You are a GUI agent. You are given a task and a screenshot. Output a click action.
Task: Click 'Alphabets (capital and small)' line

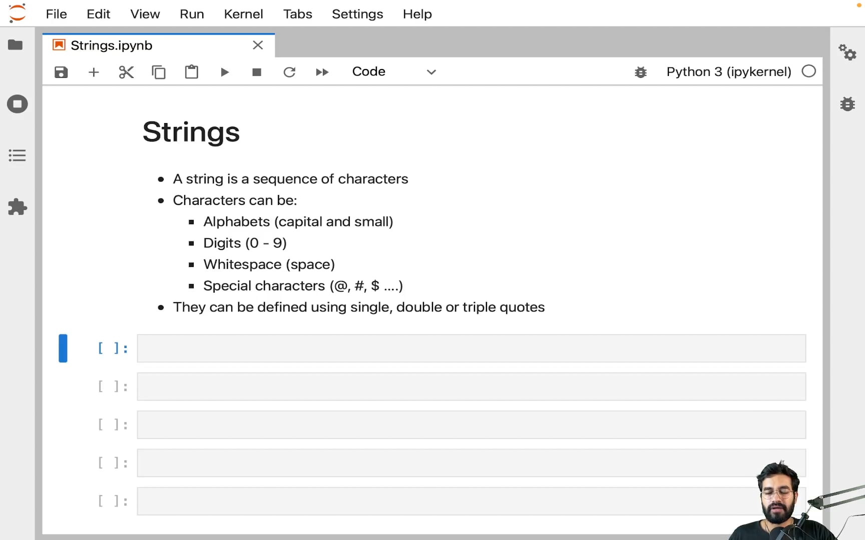point(298,221)
